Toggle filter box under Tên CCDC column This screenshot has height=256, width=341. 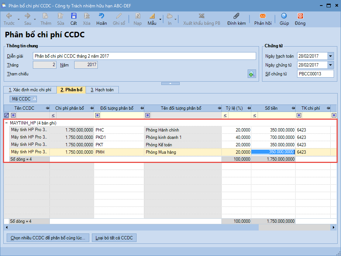(x=13, y=115)
